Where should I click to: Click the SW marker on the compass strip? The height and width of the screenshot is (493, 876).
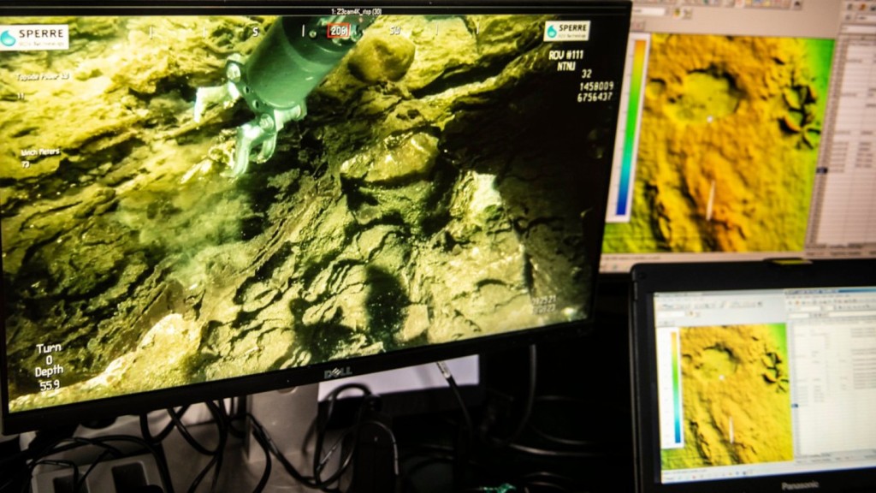(395, 30)
